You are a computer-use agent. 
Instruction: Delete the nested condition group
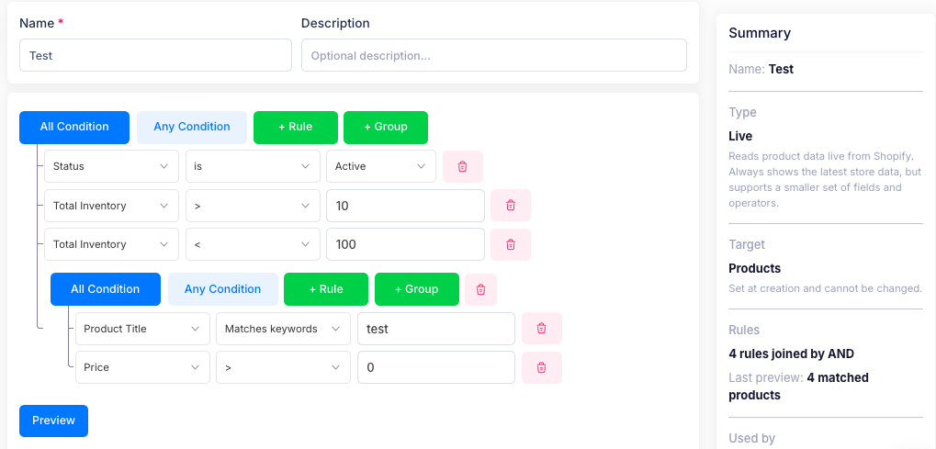click(x=480, y=289)
